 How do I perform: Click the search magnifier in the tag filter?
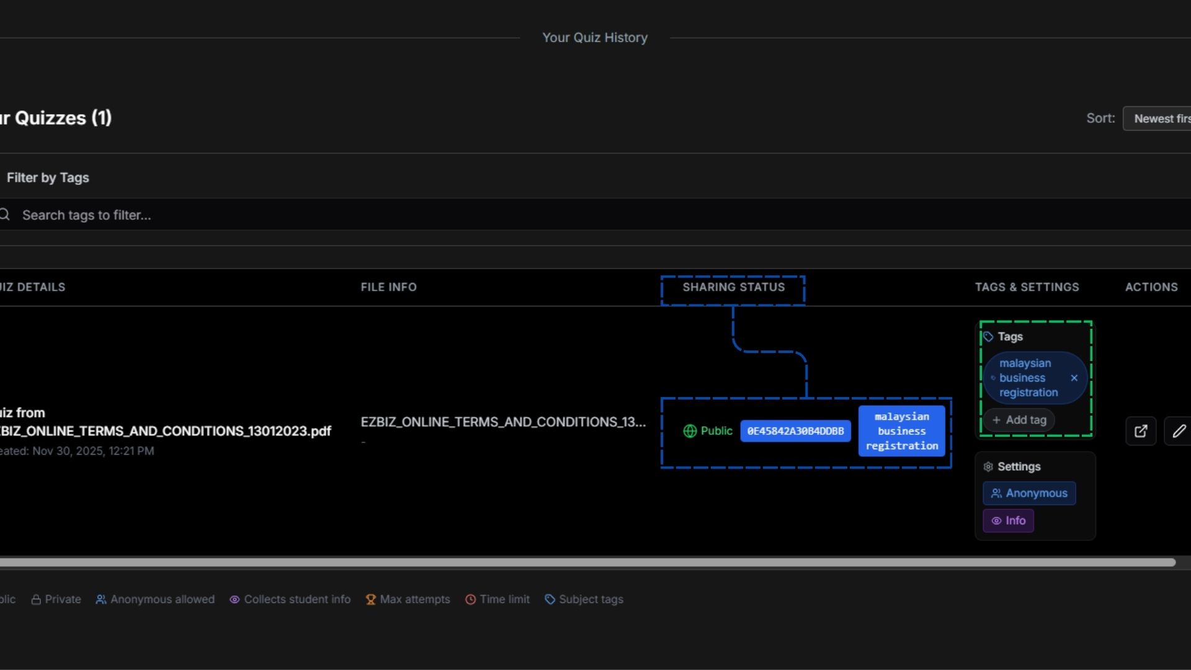6,214
